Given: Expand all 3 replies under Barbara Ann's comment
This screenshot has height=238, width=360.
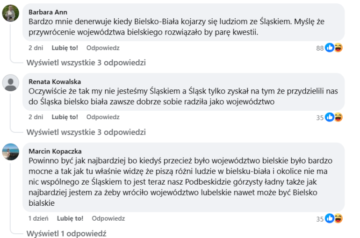Looking at the screenshot, I should [x=86, y=62].
